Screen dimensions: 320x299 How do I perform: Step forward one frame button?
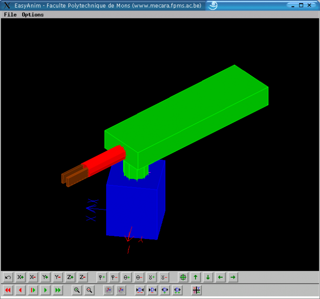coord(33,290)
